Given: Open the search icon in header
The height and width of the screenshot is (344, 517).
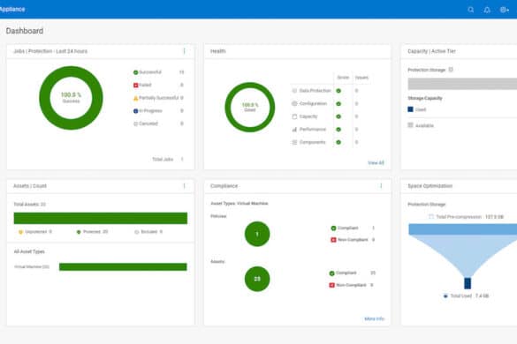Looking at the screenshot, I should coord(471,10).
